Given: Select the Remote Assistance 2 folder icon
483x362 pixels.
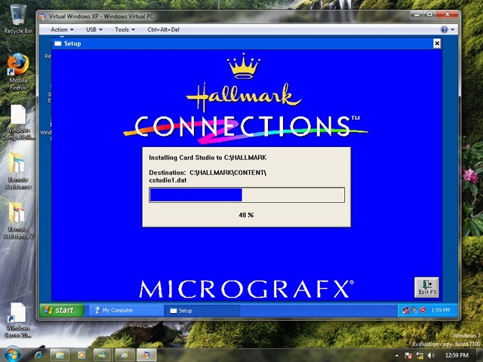Looking at the screenshot, I should click(18, 218).
